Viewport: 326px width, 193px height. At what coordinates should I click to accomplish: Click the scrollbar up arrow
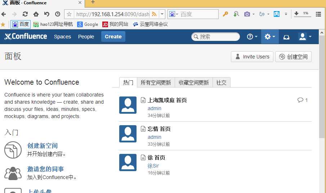click(x=322, y=33)
